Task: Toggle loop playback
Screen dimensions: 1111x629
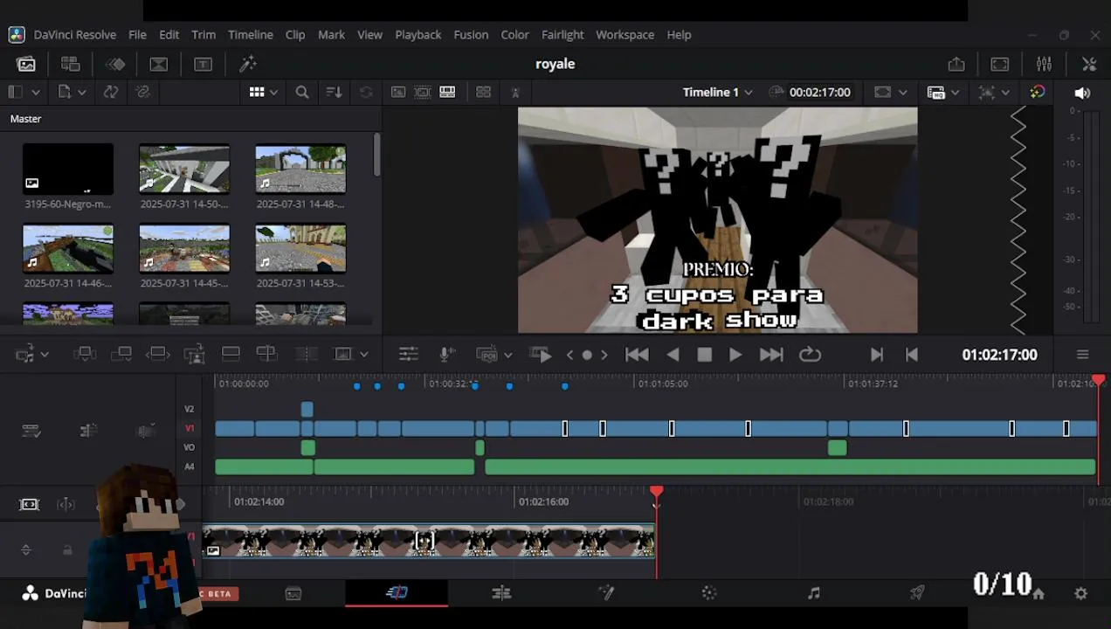Action: (x=810, y=354)
